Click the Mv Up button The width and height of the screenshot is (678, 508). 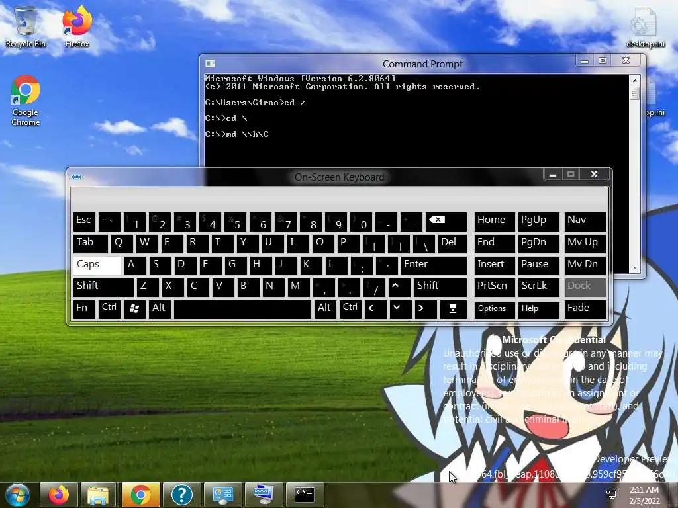click(x=585, y=243)
